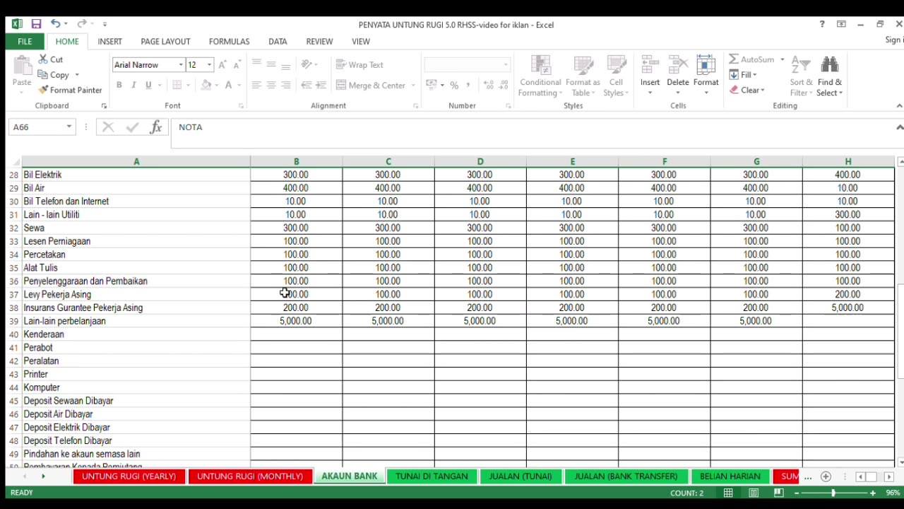Click the Format Painter brush icon
The width and height of the screenshot is (904, 509).
pyautogui.click(x=44, y=90)
